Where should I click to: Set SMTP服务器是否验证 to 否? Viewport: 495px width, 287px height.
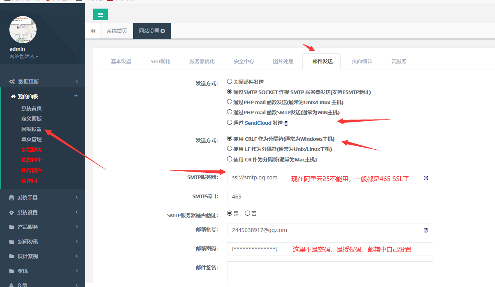[247, 213]
